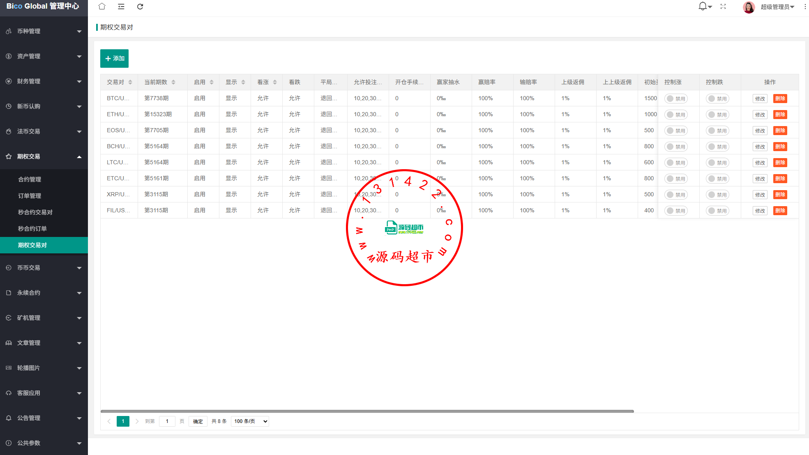This screenshot has width=809, height=455.
Task: Open the 100 条/页 page size dropdown
Action: point(250,421)
